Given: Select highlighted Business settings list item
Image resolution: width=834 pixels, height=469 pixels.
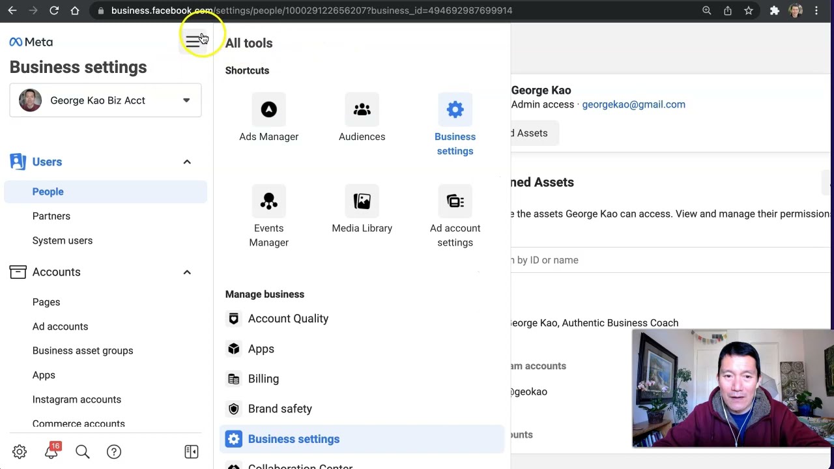Looking at the screenshot, I should pyautogui.click(x=362, y=439).
